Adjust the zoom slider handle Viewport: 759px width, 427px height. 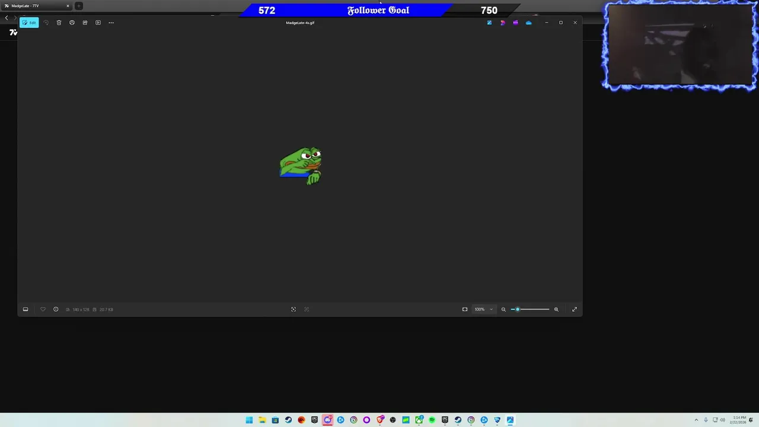(517, 309)
